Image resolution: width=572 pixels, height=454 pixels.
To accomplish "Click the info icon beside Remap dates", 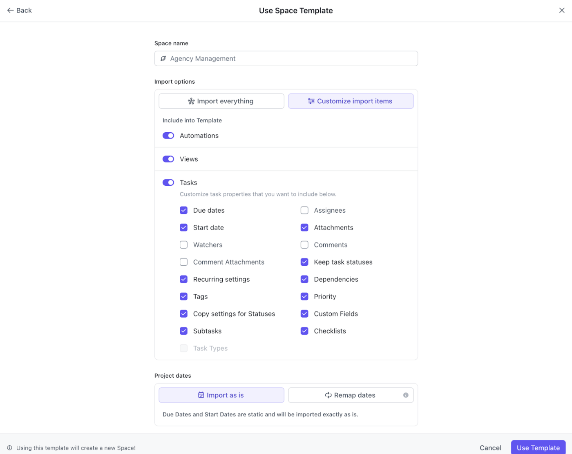I will click(406, 395).
